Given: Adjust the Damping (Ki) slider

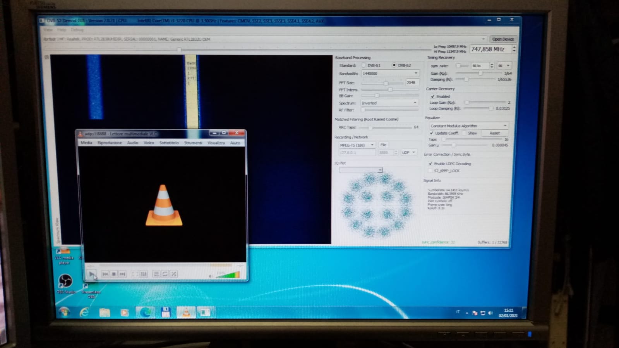Looking at the screenshot, I should 475,79.
